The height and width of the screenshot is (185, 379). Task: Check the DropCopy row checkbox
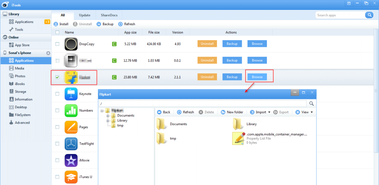click(57, 44)
